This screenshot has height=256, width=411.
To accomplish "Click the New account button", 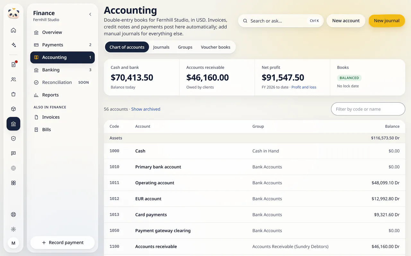I will [346, 21].
